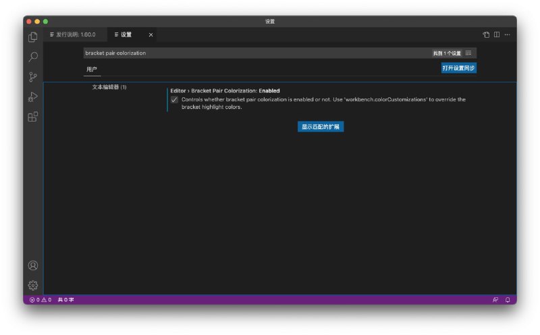Open Run and Debug view
Image resolution: width=540 pixels, height=335 pixels.
tap(33, 97)
